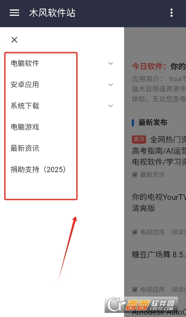This screenshot has height=317, width=186.
Task: Click 电视应用 tag icon under YourTV post
Action: [135, 232]
